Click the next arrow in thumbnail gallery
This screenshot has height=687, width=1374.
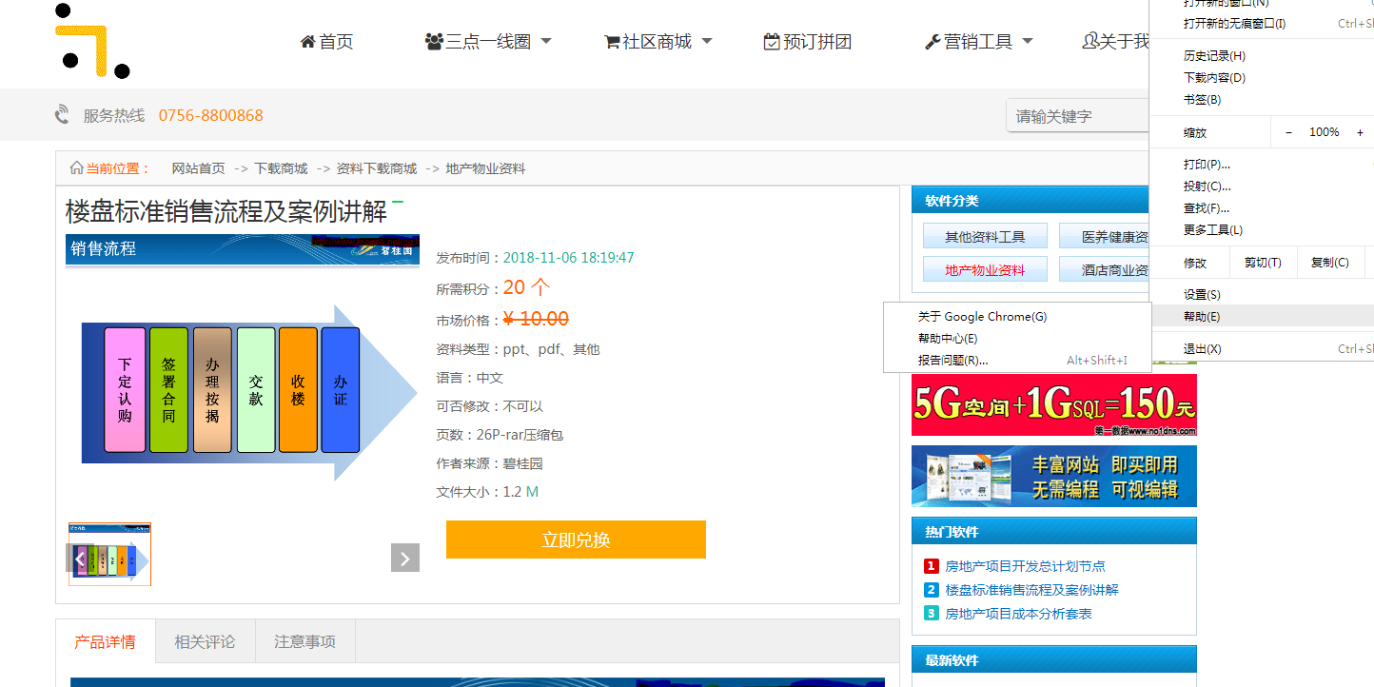(x=404, y=559)
